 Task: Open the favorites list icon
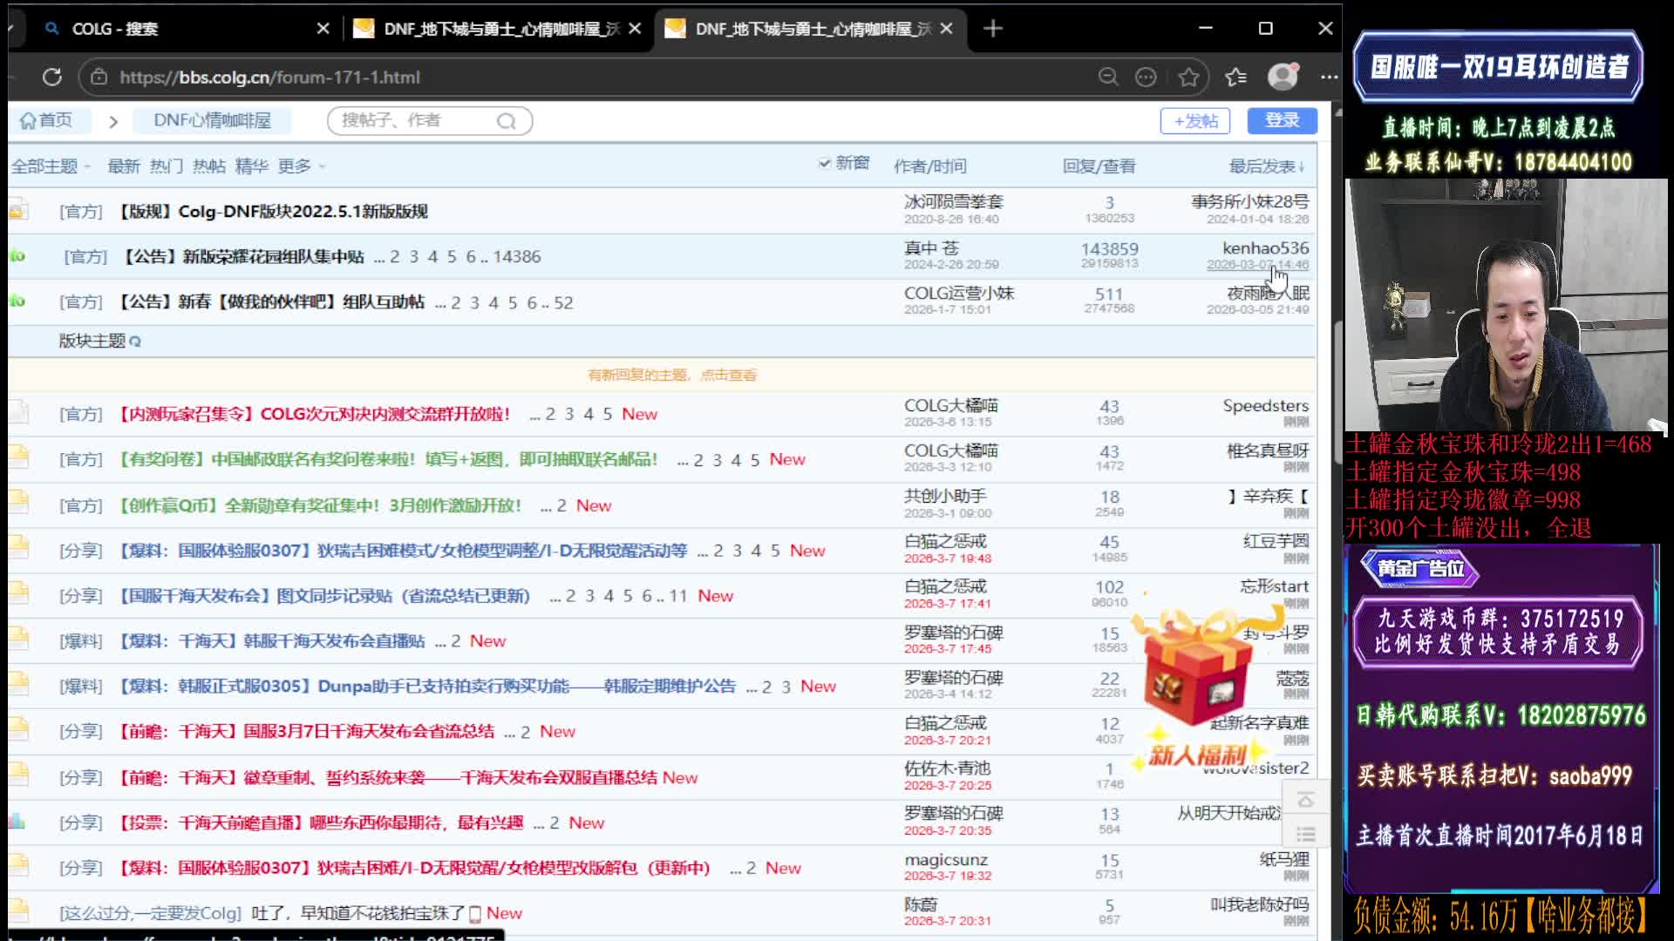pyautogui.click(x=1235, y=77)
